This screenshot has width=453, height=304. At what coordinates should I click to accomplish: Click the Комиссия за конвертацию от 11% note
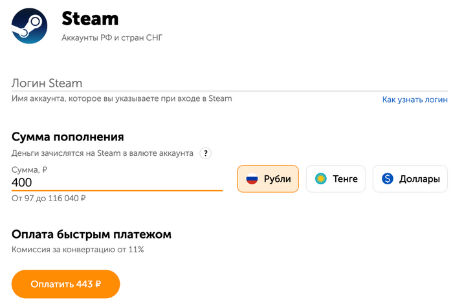78,249
